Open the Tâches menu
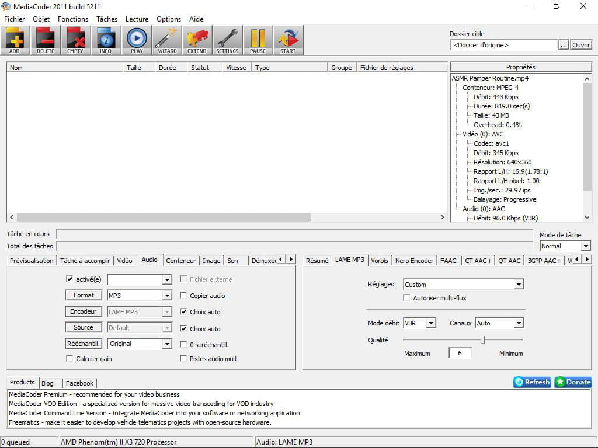 [x=107, y=19]
